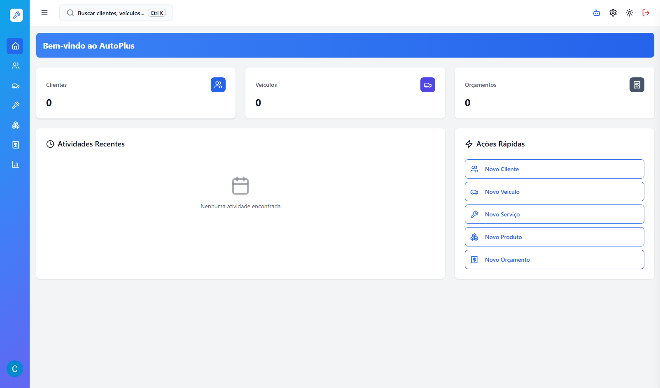Choose Novo Produto in Ações Rápidas

click(554, 237)
